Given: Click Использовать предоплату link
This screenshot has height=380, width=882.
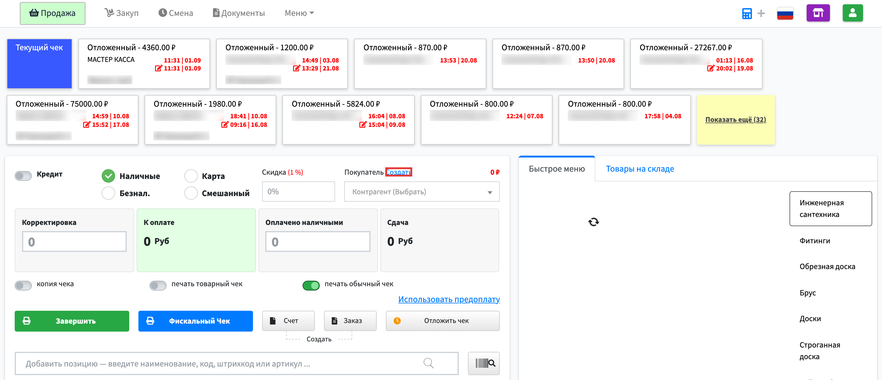Looking at the screenshot, I should tap(449, 299).
